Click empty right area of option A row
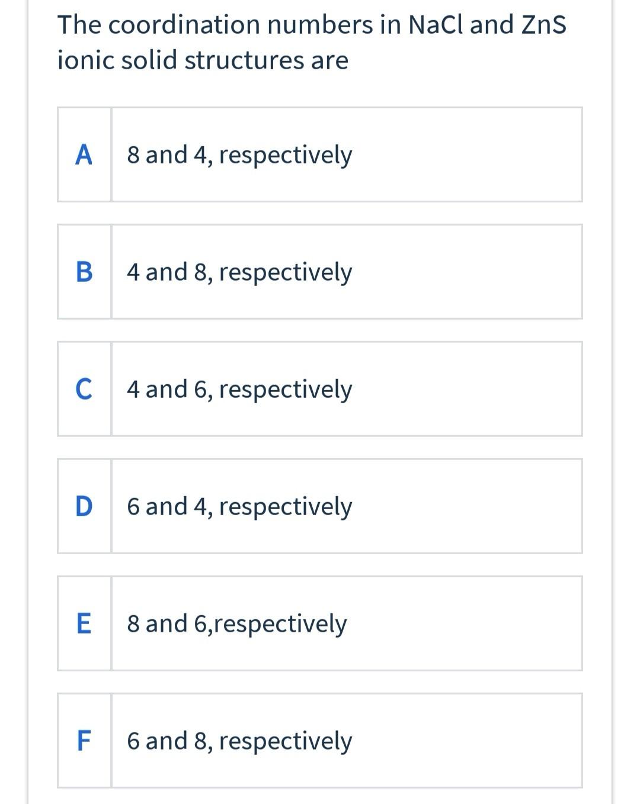The width and height of the screenshot is (640, 804). (x=474, y=155)
